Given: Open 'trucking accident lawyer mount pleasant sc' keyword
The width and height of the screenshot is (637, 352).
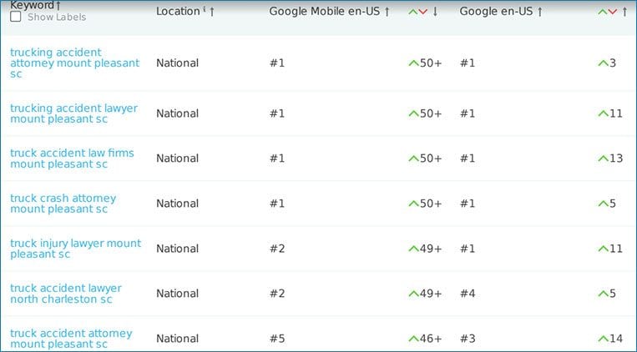Looking at the screenshot, I should (74, 113).
